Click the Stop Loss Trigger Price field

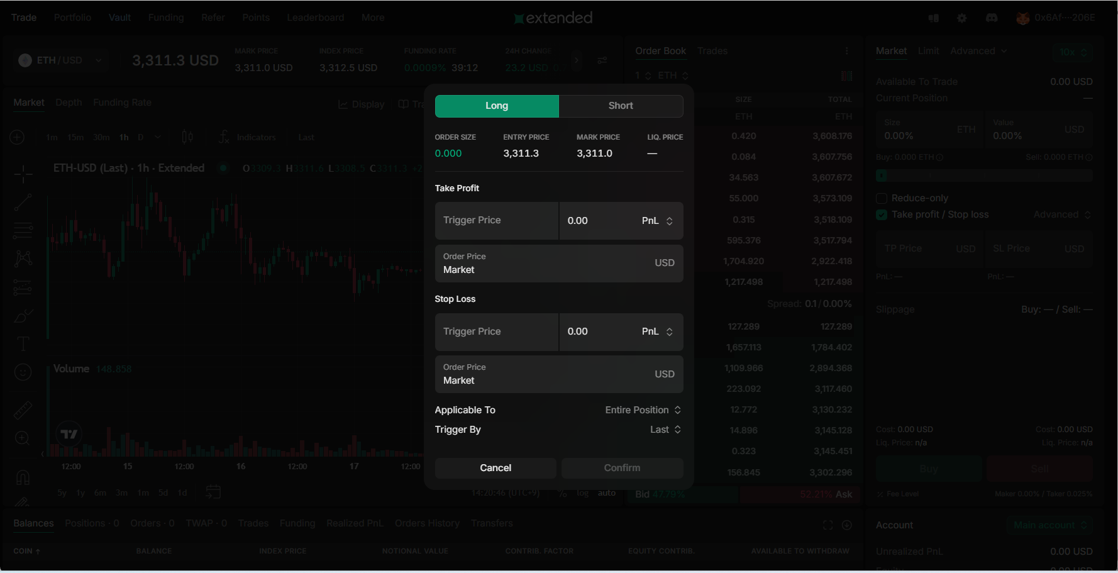click(x=496, y=331)
